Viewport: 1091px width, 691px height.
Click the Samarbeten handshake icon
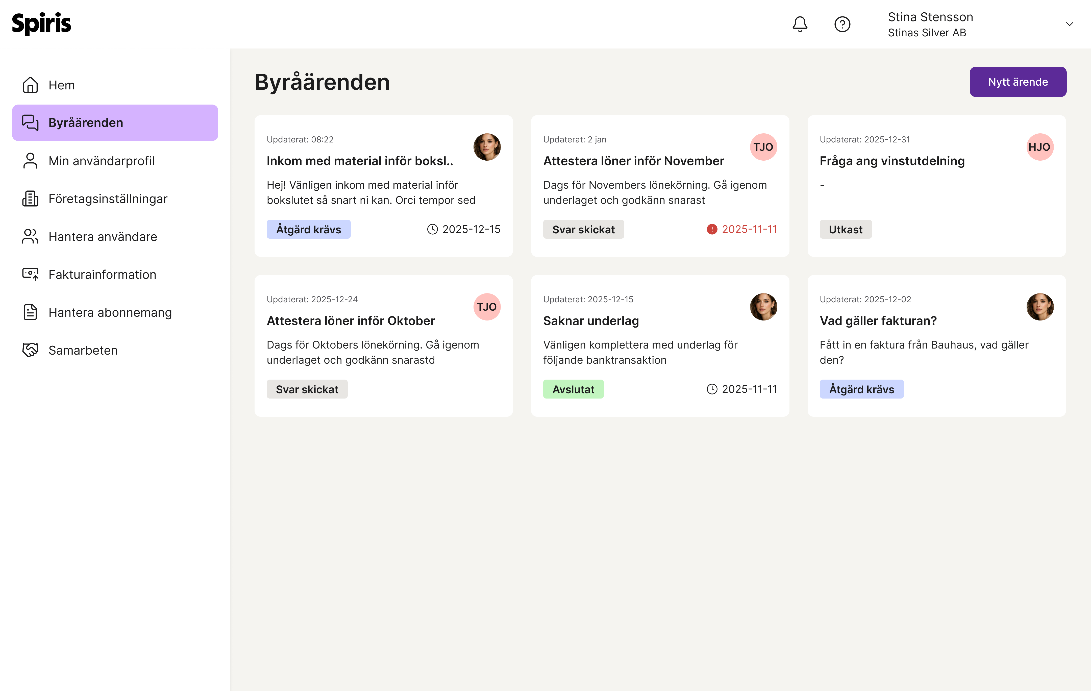coord(30,350)
